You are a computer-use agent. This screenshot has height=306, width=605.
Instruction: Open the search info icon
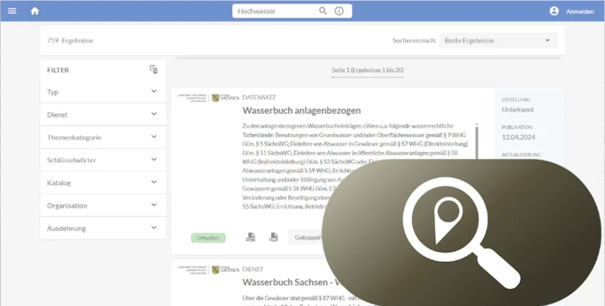pyautogui.click(x=339, y=11)
